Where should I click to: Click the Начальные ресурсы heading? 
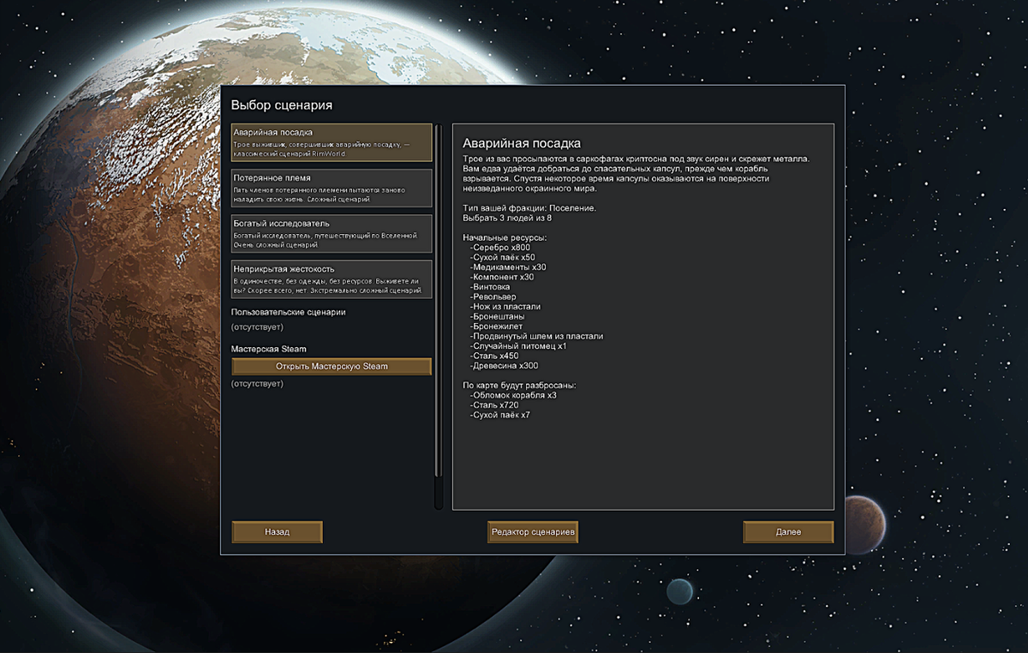pos(505,237)
